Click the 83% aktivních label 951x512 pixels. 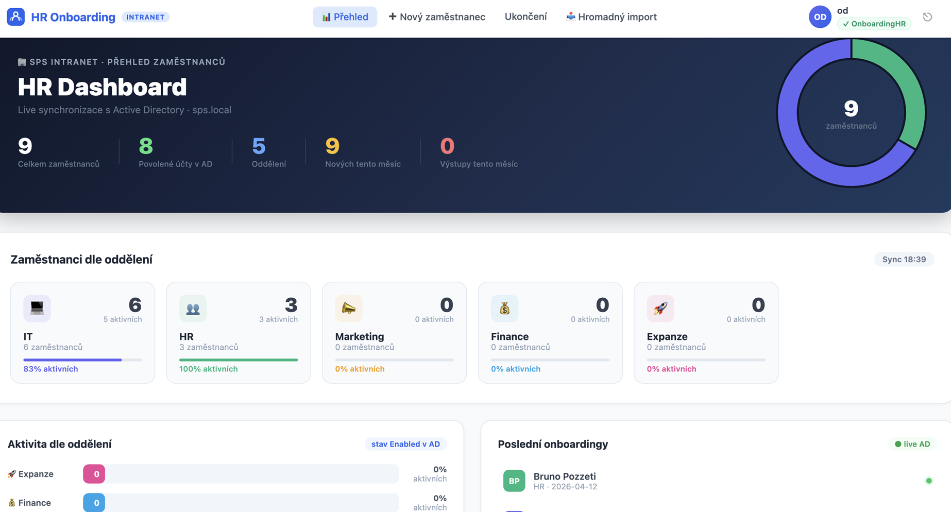(x=50, y=369)
